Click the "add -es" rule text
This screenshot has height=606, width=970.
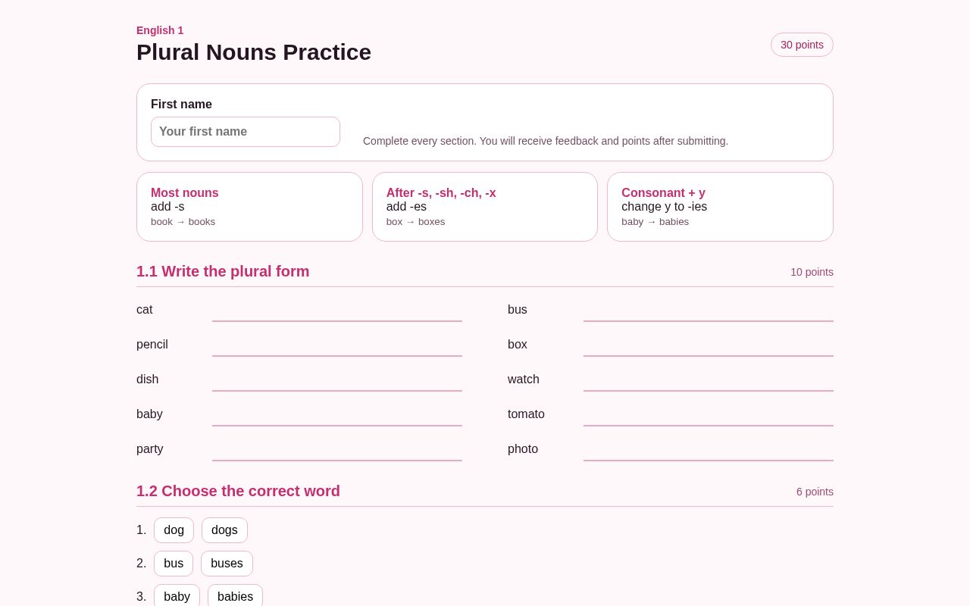click(406, 207)
